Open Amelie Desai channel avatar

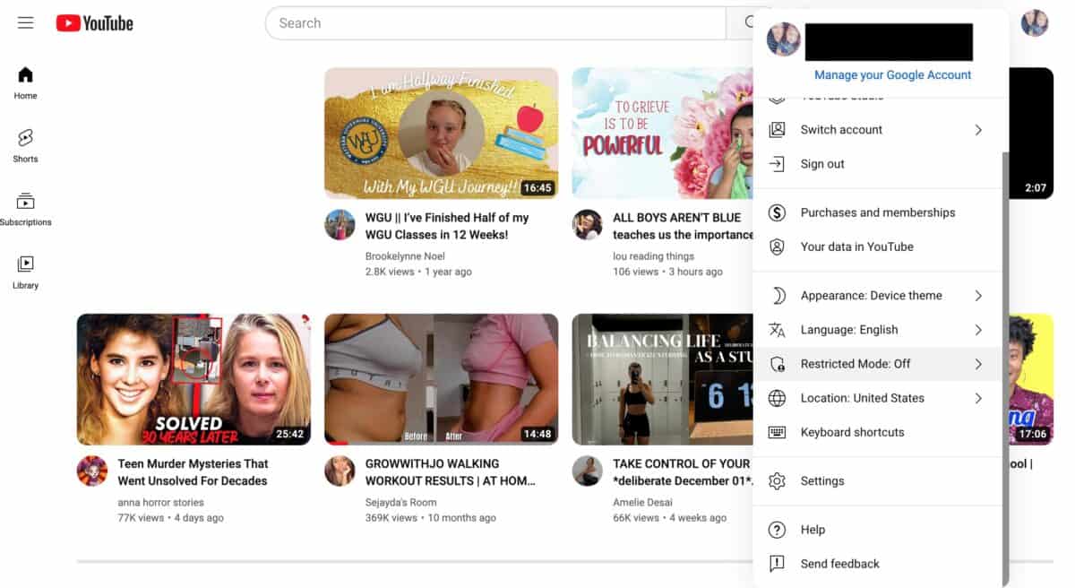(587, 471)
